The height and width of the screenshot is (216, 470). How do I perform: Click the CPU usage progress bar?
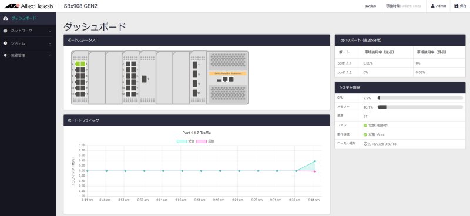point(420,98)
